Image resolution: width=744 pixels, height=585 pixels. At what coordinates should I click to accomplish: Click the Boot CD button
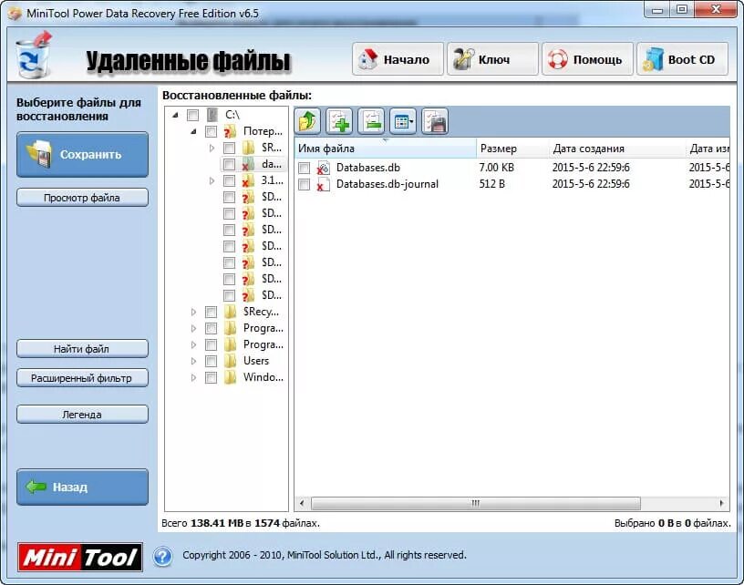[682, 59]
